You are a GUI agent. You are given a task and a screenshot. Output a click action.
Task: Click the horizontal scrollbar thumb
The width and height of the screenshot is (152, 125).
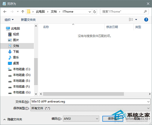click(83, 94)
